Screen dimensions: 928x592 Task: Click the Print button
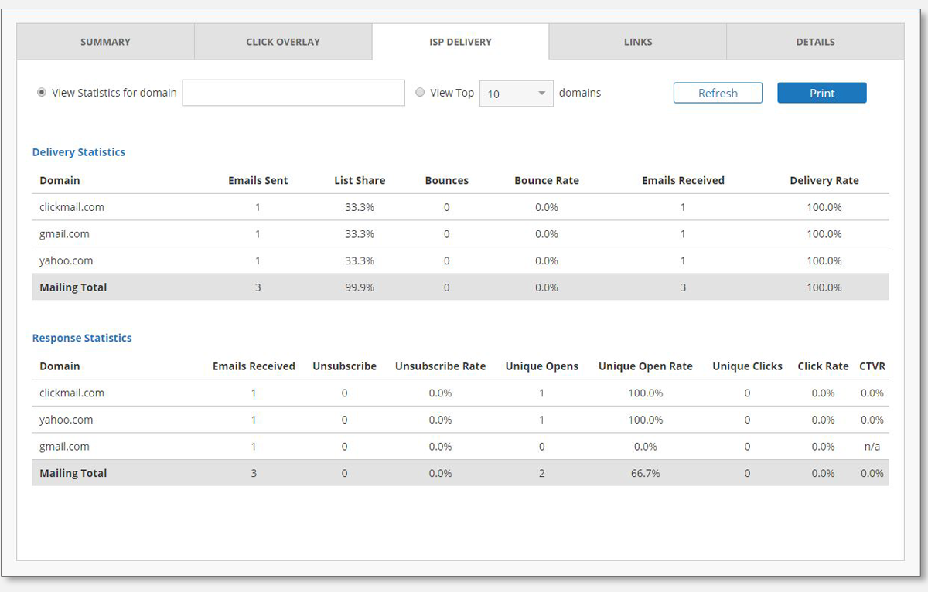pyautogui.click(x=822, y=93)
